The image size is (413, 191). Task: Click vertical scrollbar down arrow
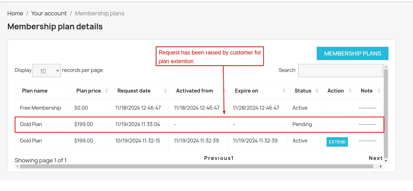(x=386, y=161)
